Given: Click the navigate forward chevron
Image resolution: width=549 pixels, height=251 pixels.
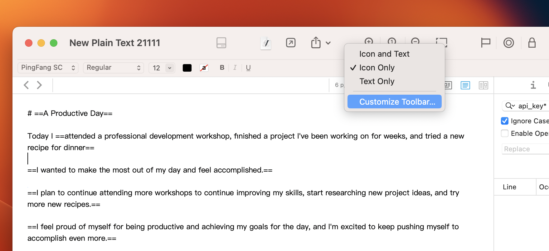Looking at the screenshot, I should pyautogui.click(x=39, y=85).
